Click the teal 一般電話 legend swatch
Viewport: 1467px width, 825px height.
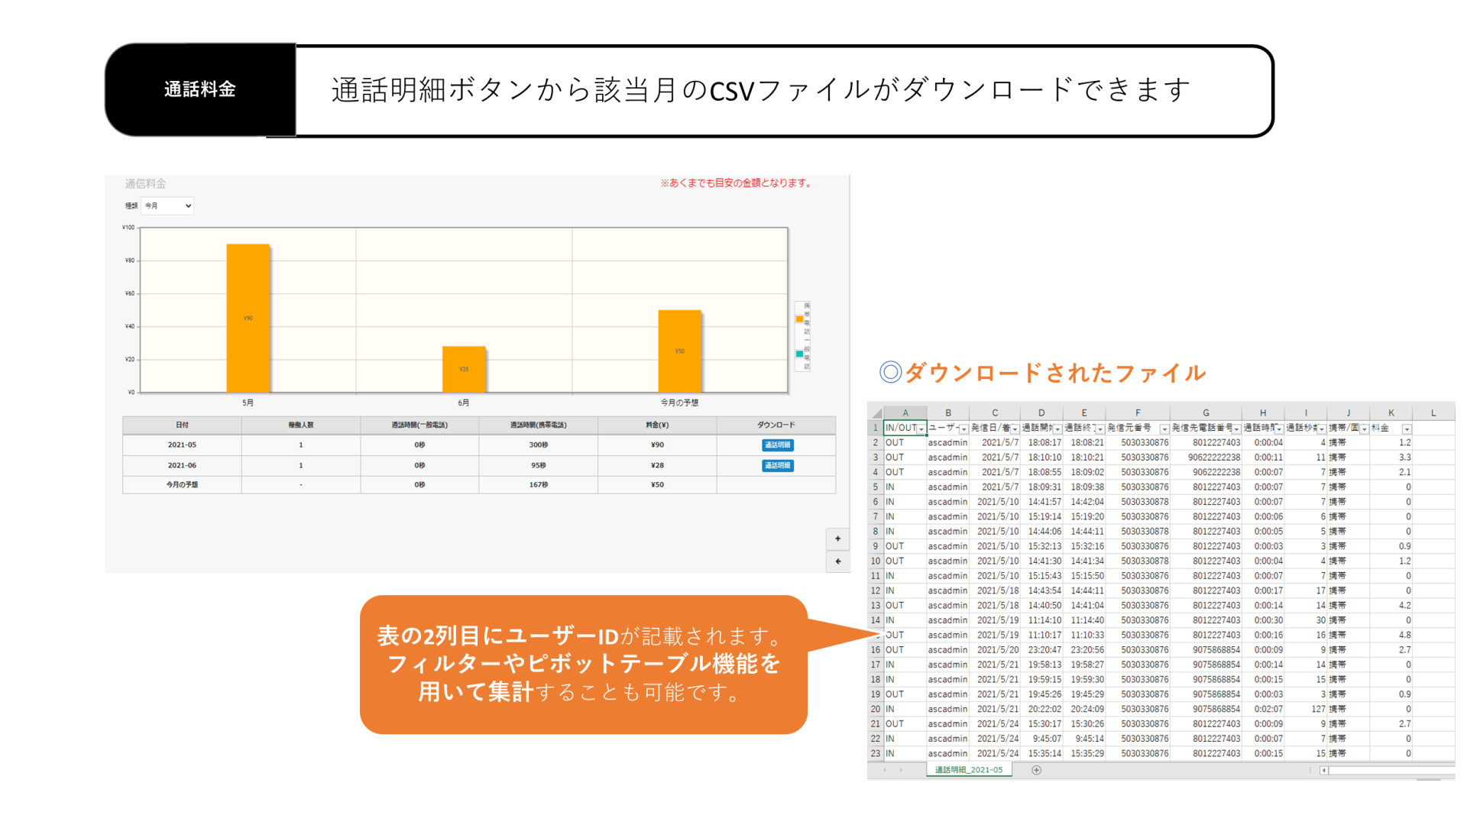(x=799, y=354)
